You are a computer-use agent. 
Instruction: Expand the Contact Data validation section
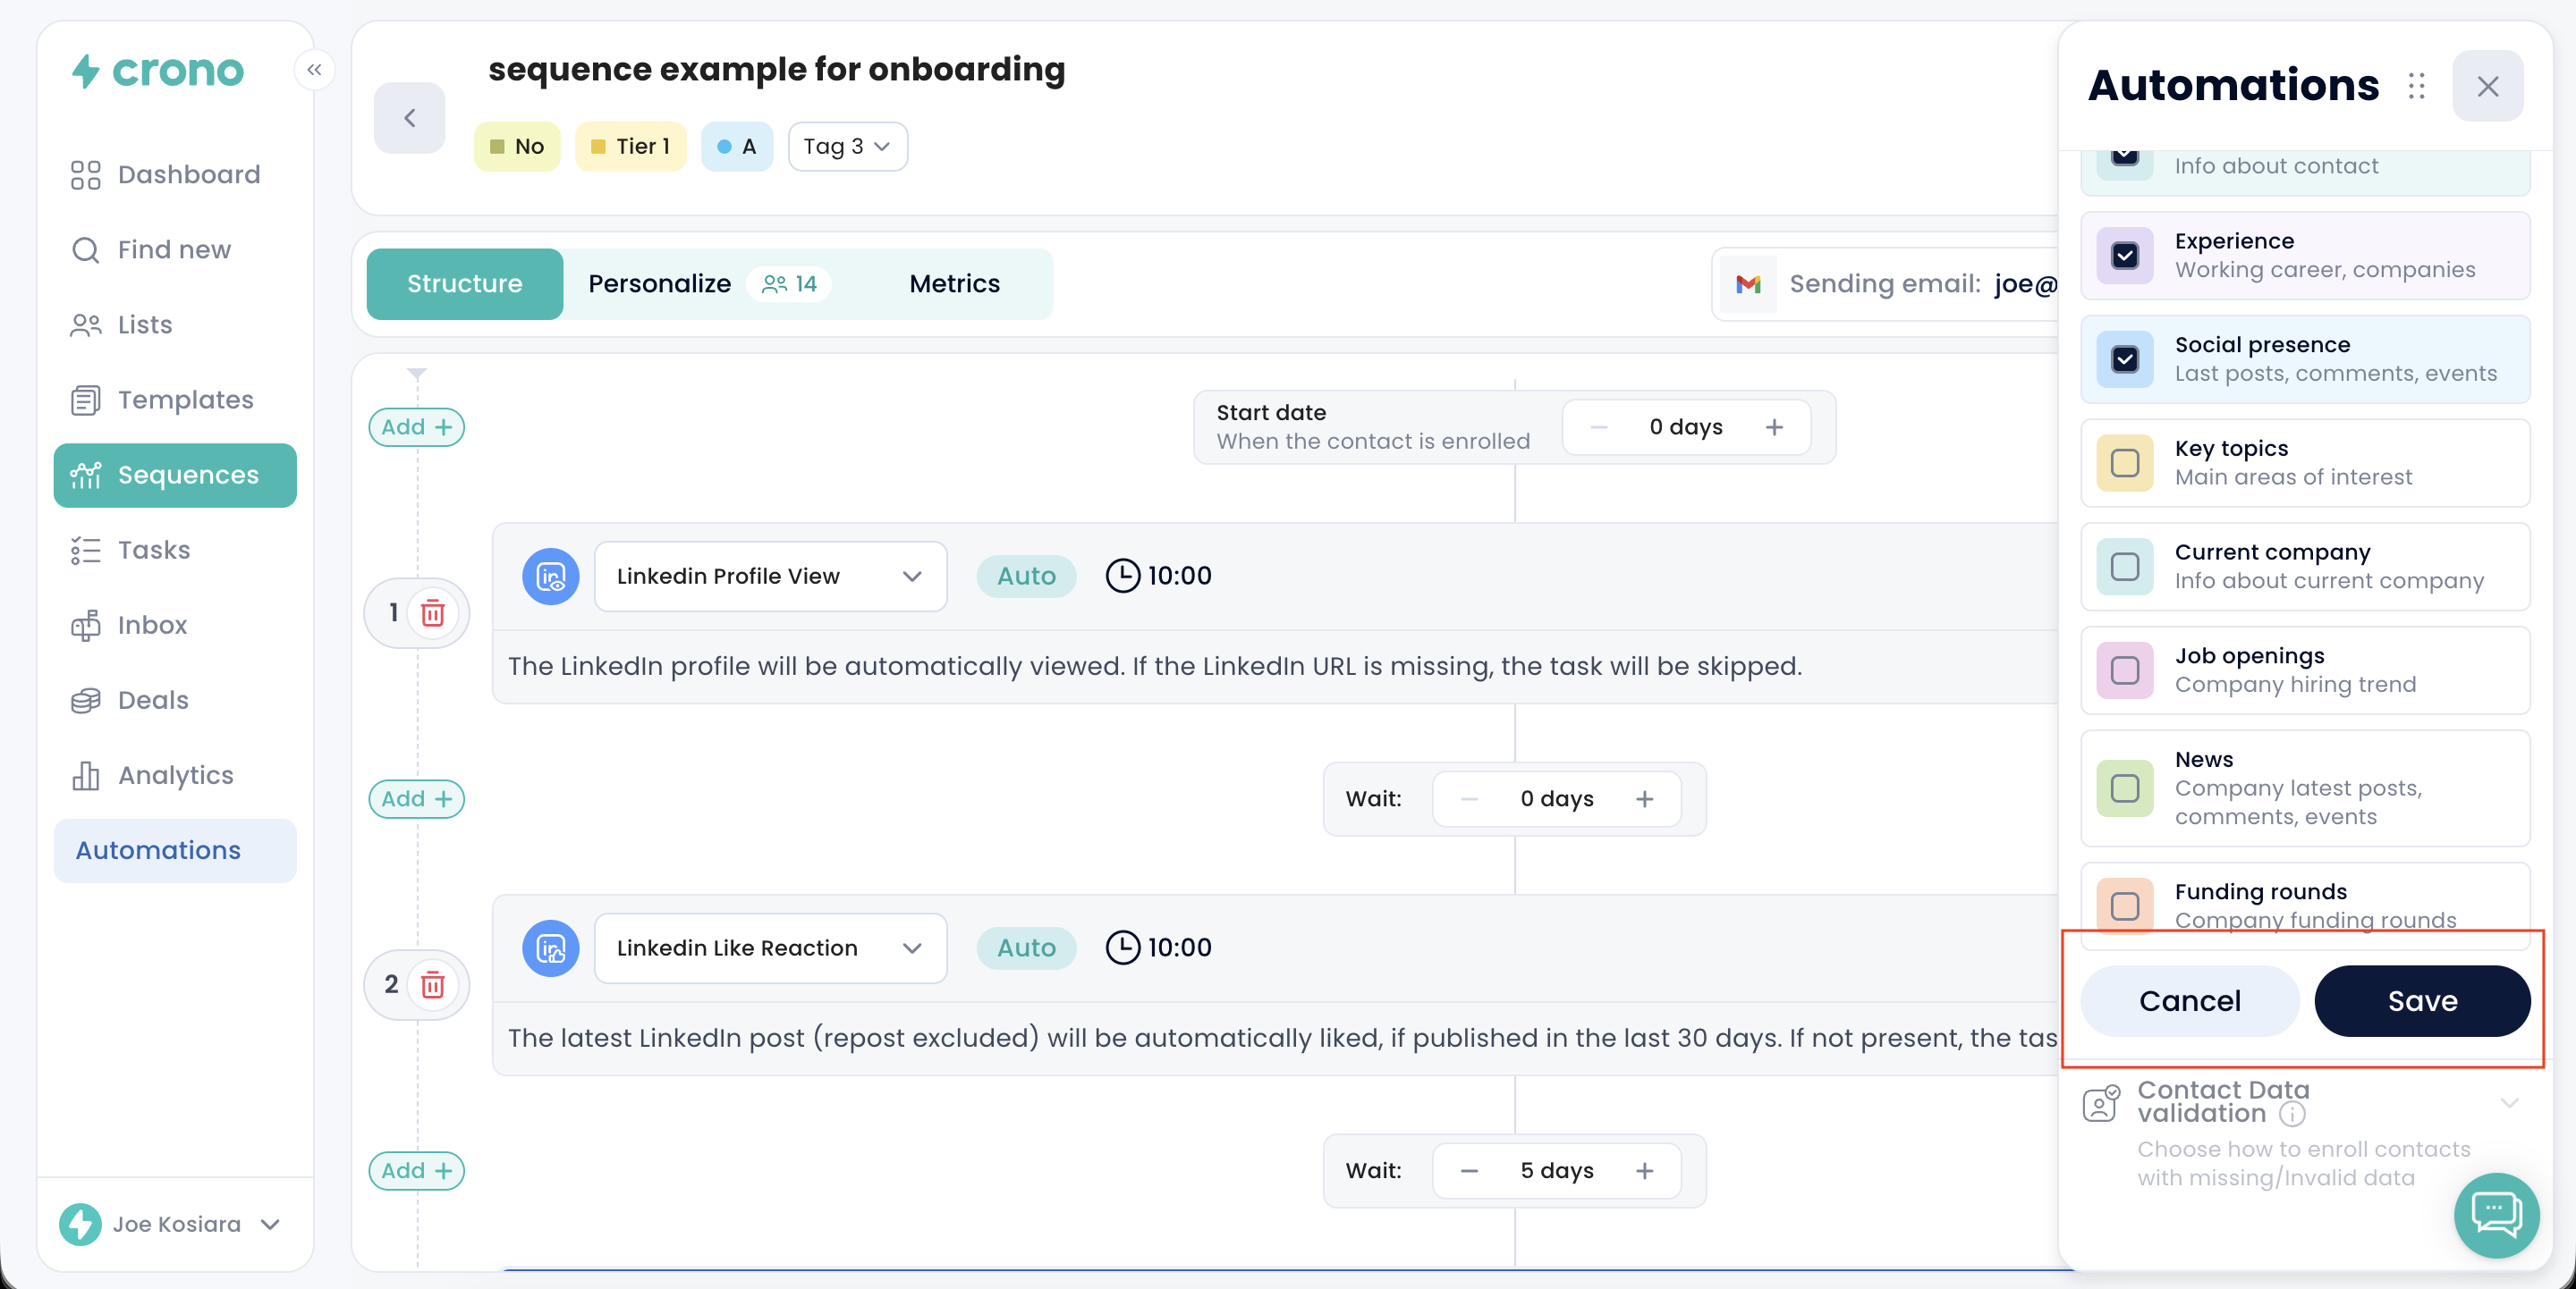[2508, 1102]
